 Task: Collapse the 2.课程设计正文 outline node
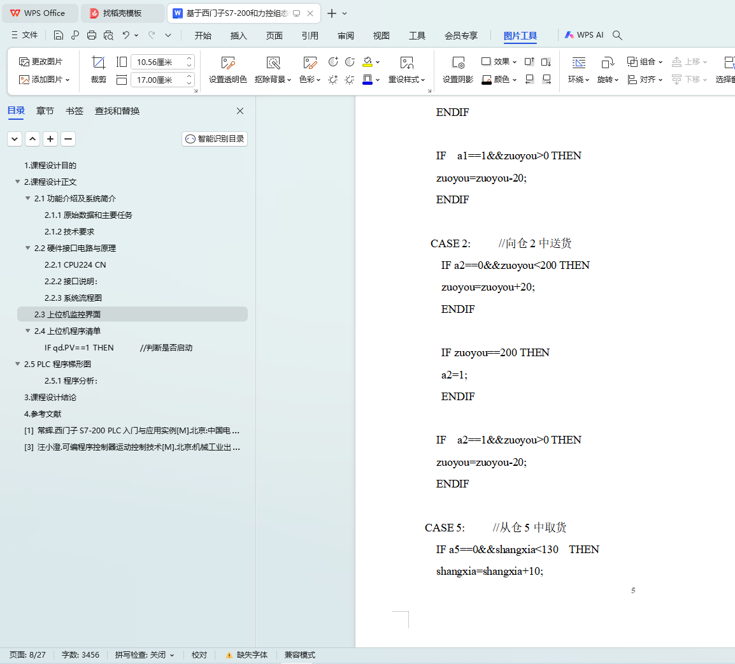point(17,182)
